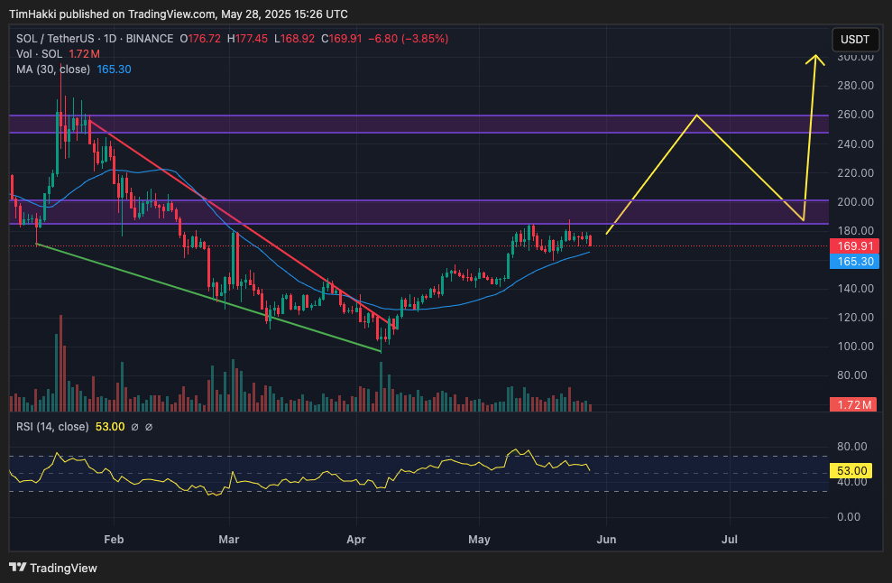892x583 pixels.
Task: Click the first empty-value symbol beside RSI
Action: tap(134, 427)
